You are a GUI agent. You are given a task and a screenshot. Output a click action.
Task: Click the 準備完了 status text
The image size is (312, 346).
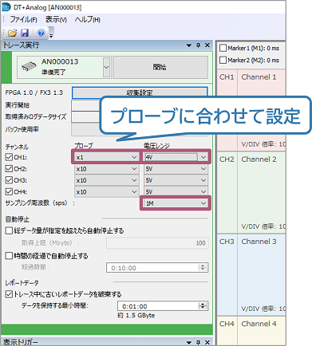pos(53,72)
